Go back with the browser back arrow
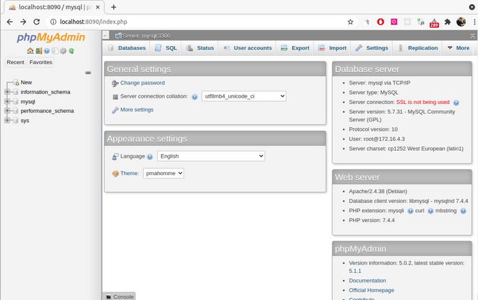Viewport: 478px width, 300px height. [x=10, y=22]
